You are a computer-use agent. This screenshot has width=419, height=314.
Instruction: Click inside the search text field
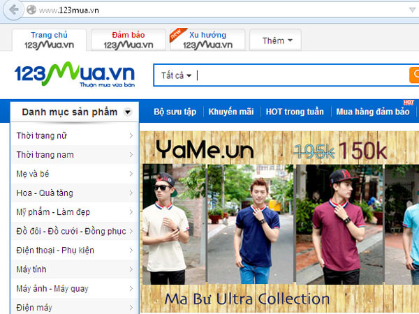click(x=302, y=75)
